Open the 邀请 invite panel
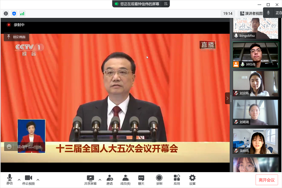This screenshot has height=188, width=282. pyautogui.click(x=110, y=180)
